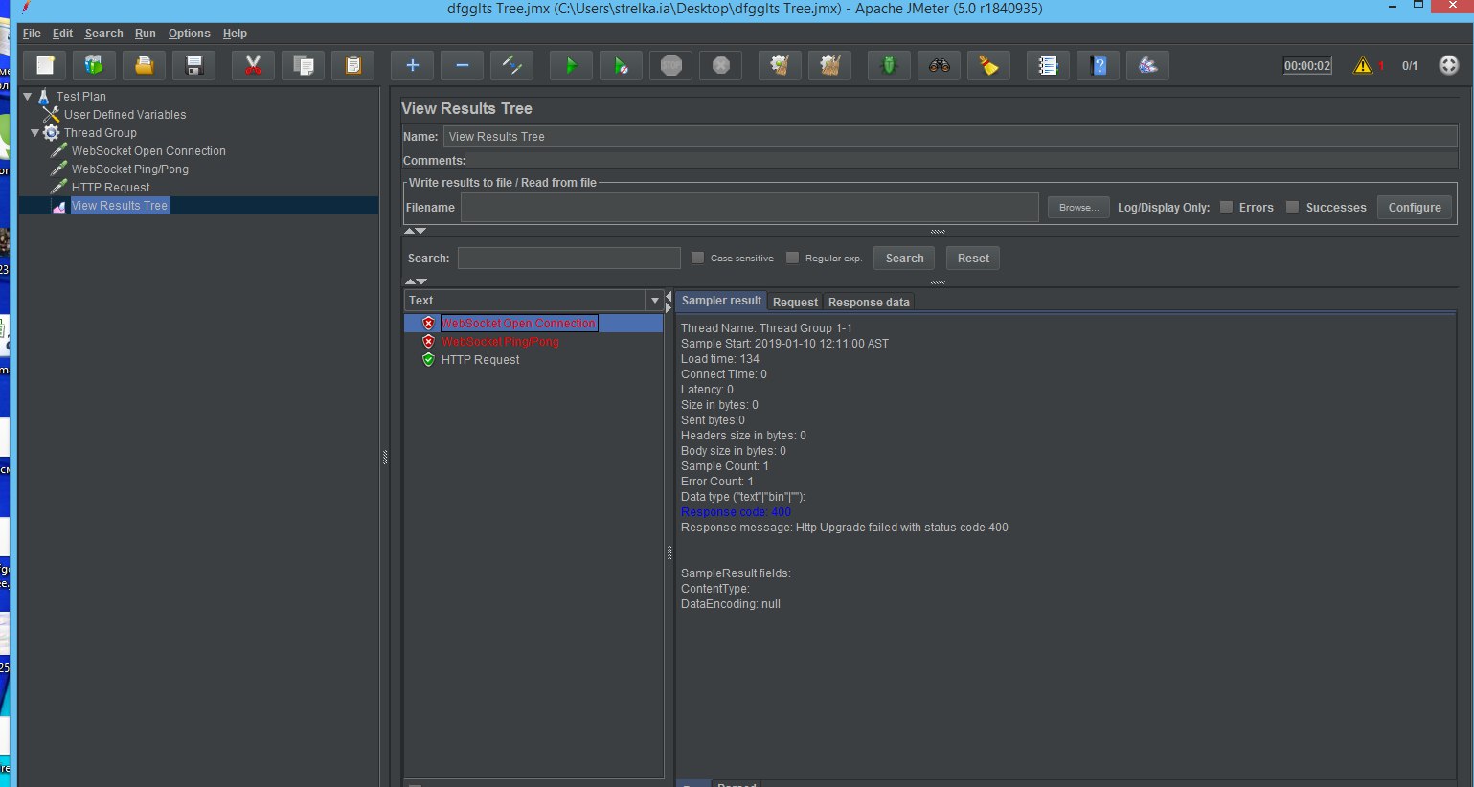
Task: Click the yellow warning triangle icon
Action: click(1362, 65)
